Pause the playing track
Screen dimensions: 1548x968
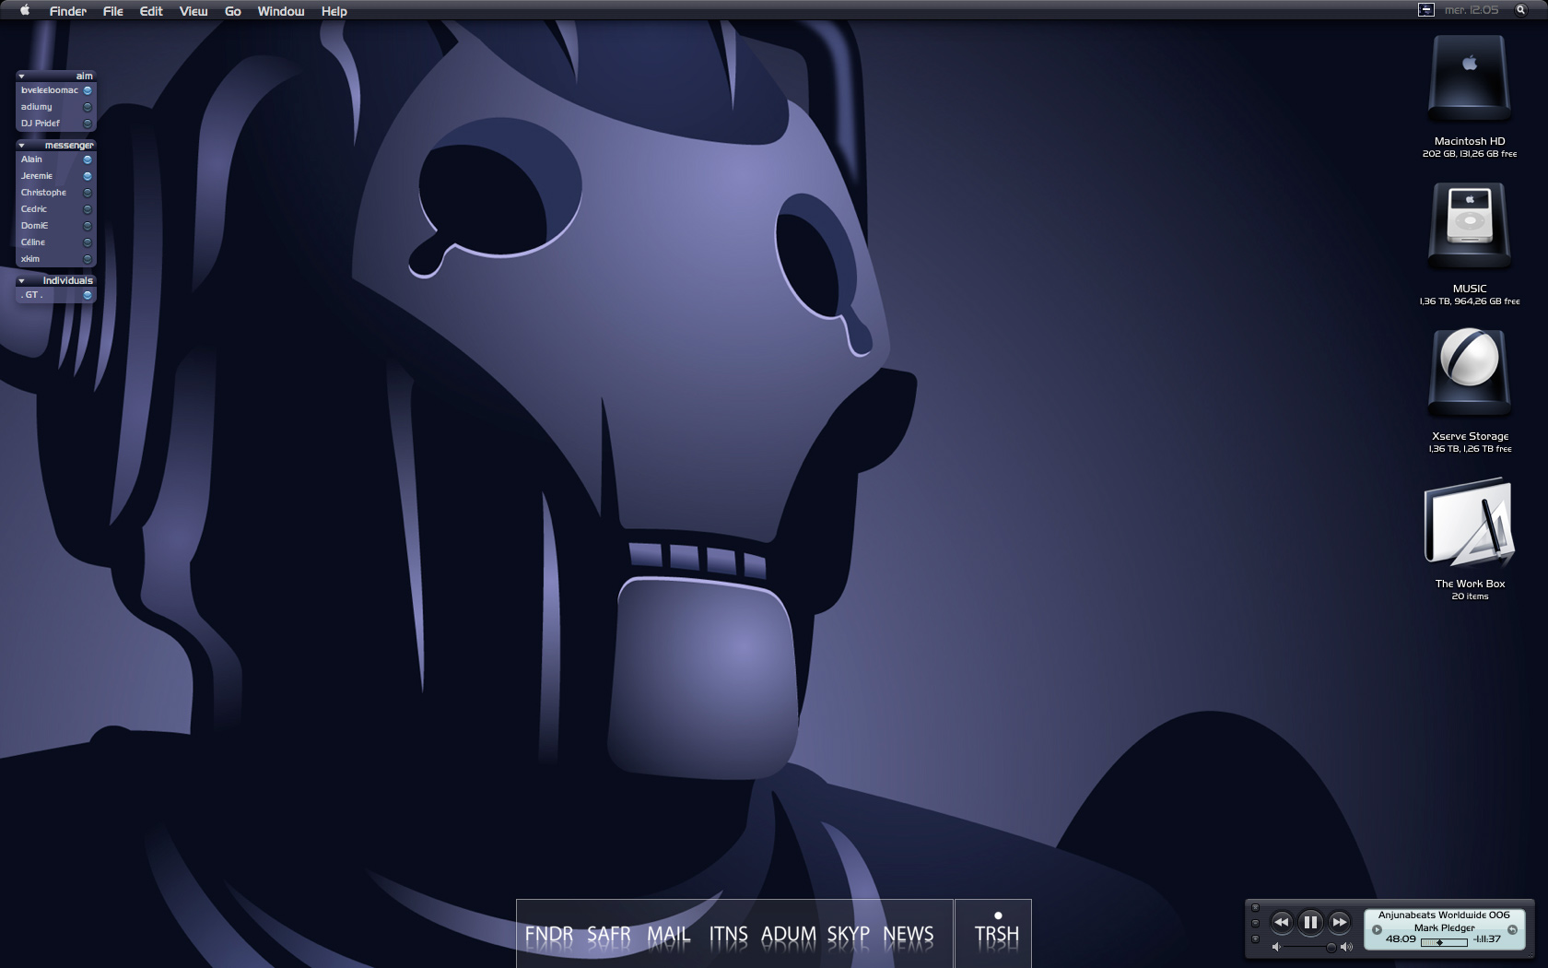pos(1310,922)
